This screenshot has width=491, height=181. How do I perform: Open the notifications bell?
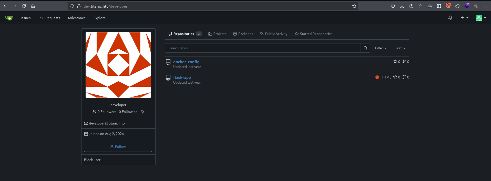tap(450, 18)
